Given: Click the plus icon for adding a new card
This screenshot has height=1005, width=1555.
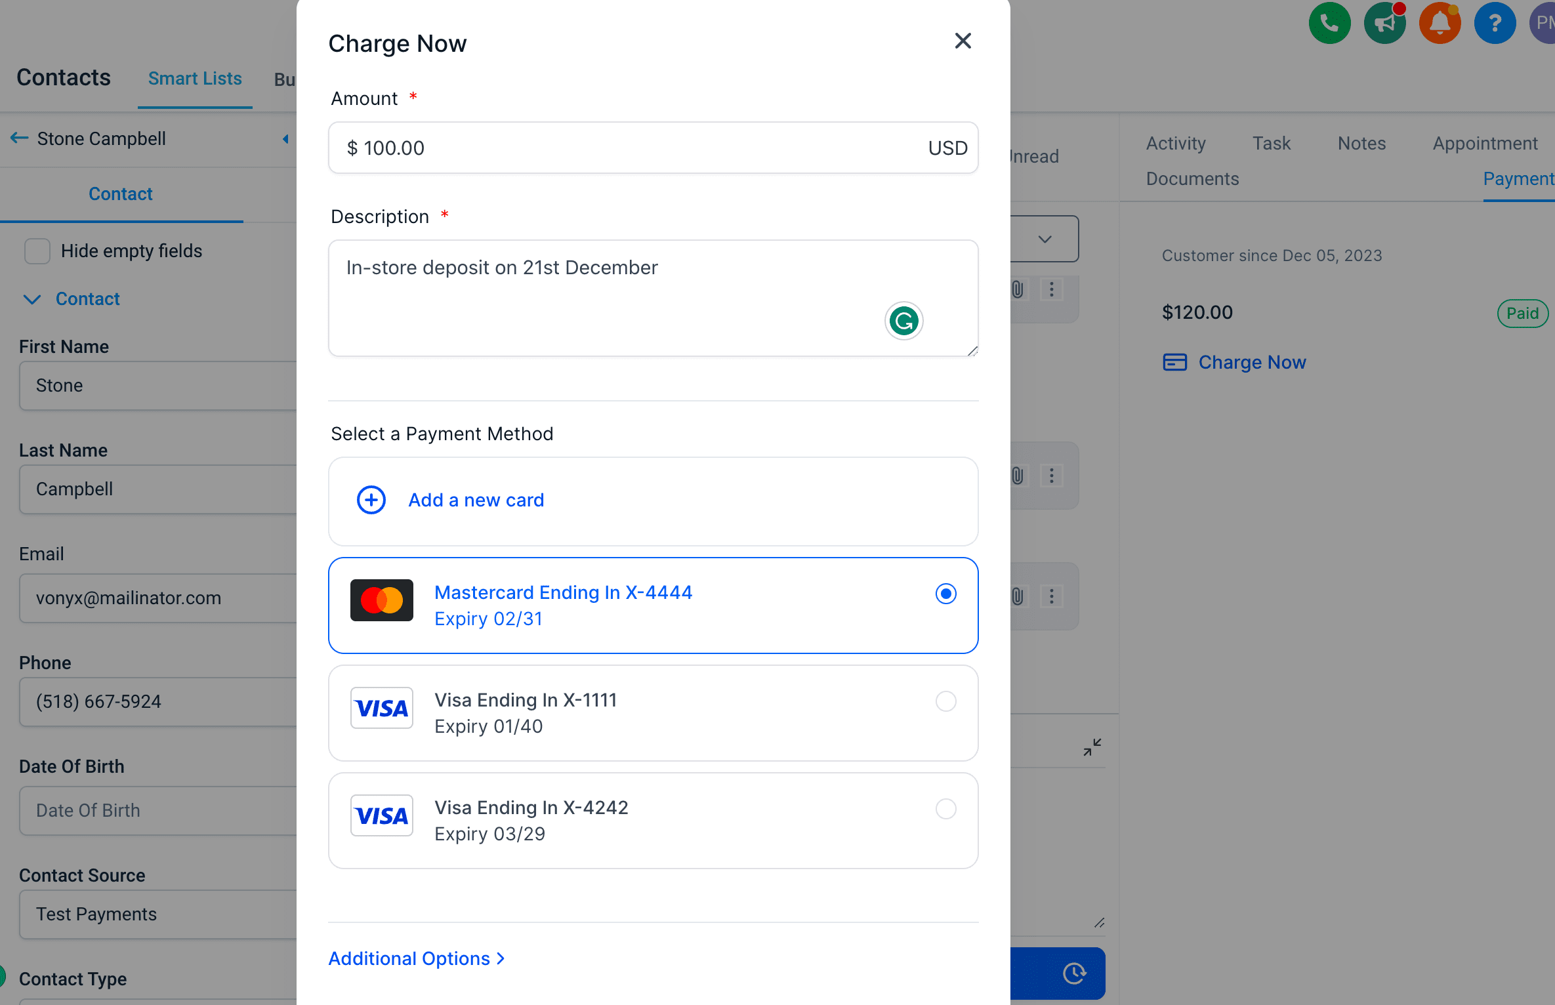Looking at the screenshot, I should pyautogui.click(x=371, y=500).
